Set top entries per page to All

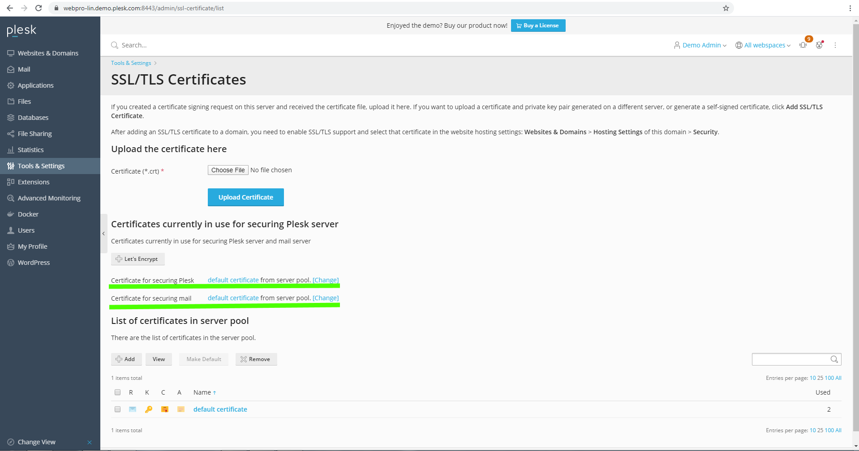coord(838,378)
